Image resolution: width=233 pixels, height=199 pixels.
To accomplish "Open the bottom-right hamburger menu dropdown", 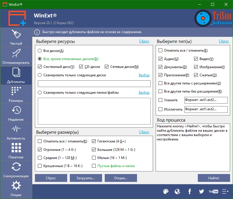I will 225,191.
